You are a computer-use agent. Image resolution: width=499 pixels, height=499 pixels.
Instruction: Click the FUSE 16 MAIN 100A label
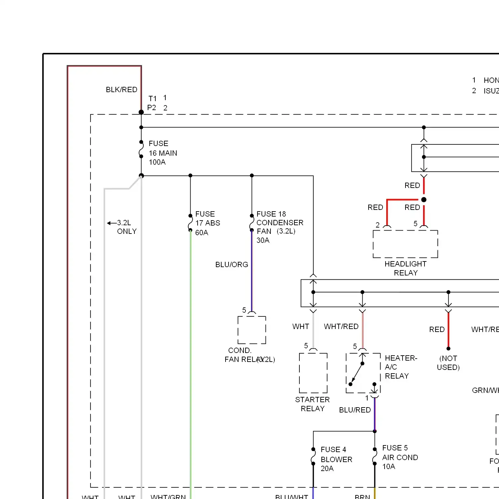click(x=163, y=153)
